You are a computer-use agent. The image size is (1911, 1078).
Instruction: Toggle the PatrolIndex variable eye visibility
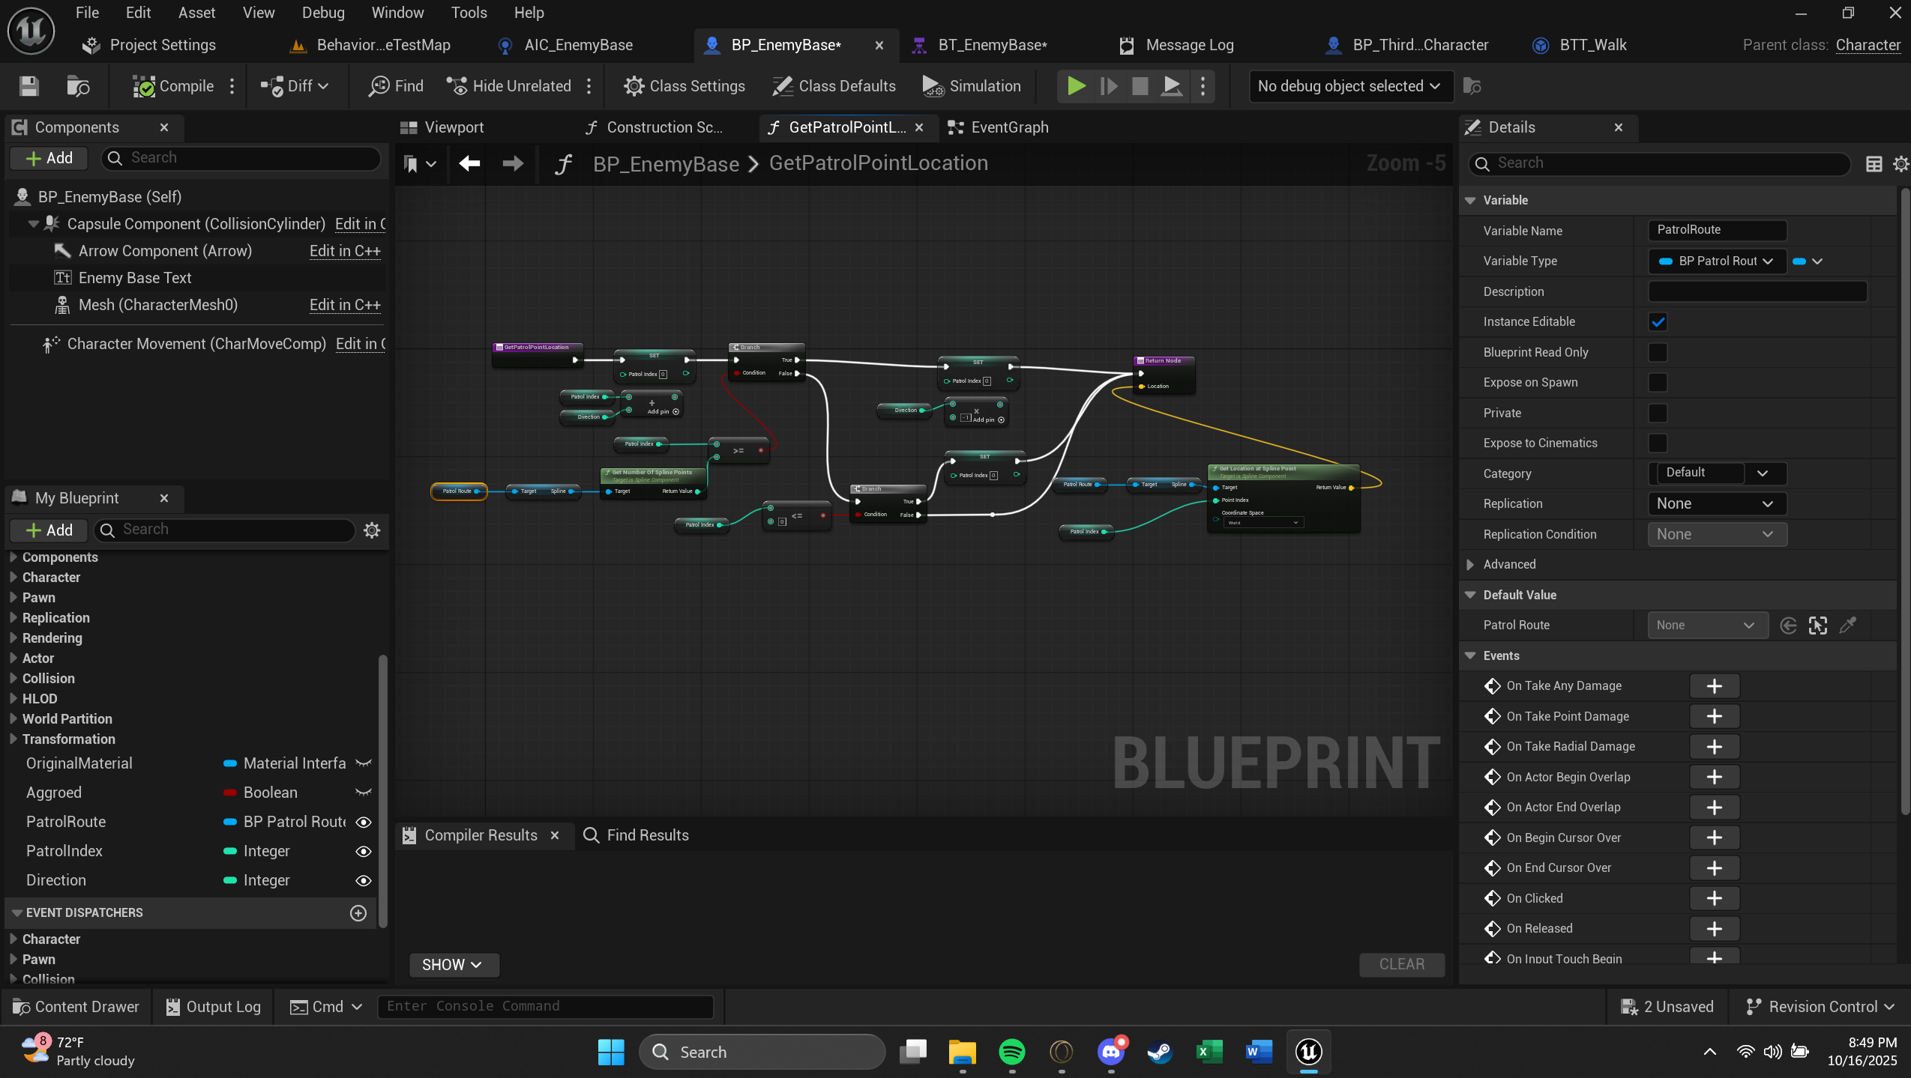pos(364,851)
